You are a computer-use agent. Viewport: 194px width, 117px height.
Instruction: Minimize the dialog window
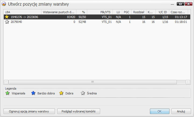pos(172,4)
